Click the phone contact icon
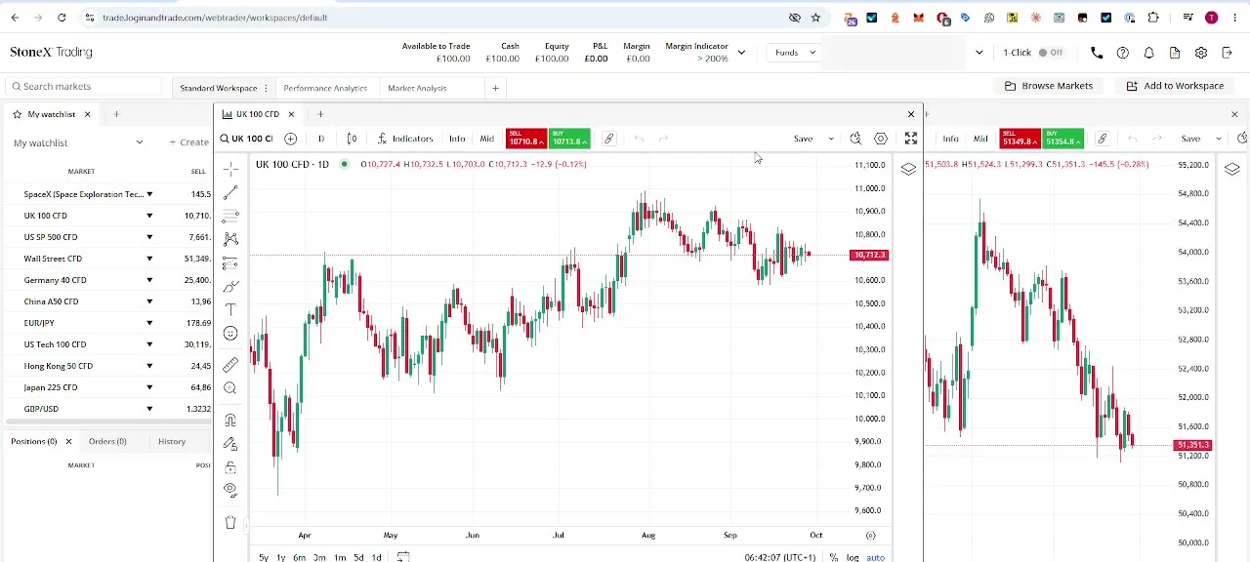The height and width of the screenshot is (562, 1250). tap(1097, 53)
